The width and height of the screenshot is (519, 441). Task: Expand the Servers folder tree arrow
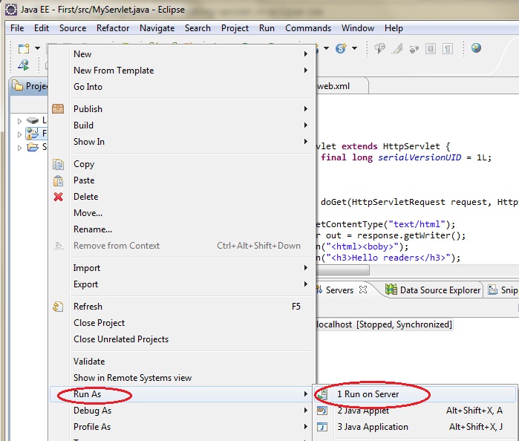pos(19,148)
